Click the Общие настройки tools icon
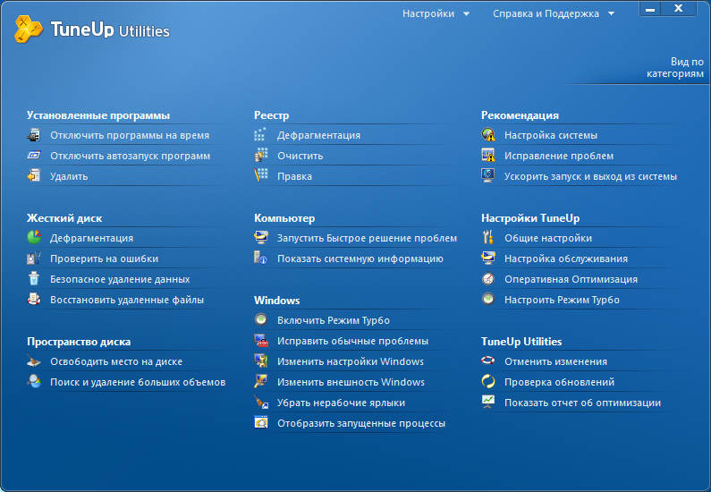The height and width of the screenshot is (492, 711). (x=488, y=237)
